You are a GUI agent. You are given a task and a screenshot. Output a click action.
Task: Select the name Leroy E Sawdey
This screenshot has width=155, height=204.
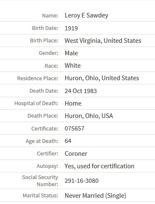[86, 15]
